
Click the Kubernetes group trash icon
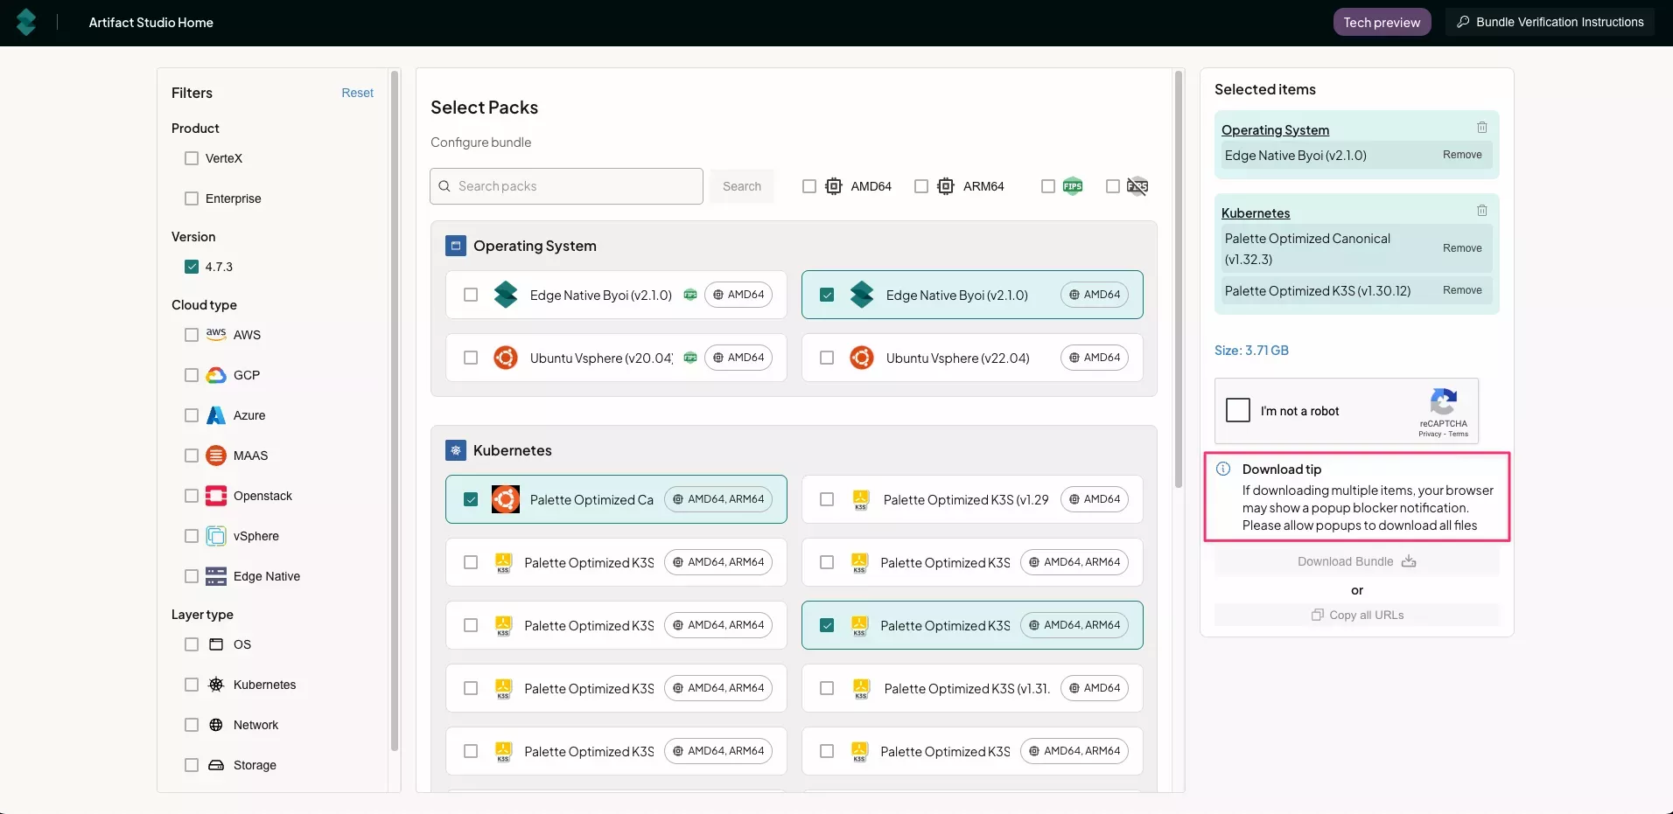coord(1481,211)
